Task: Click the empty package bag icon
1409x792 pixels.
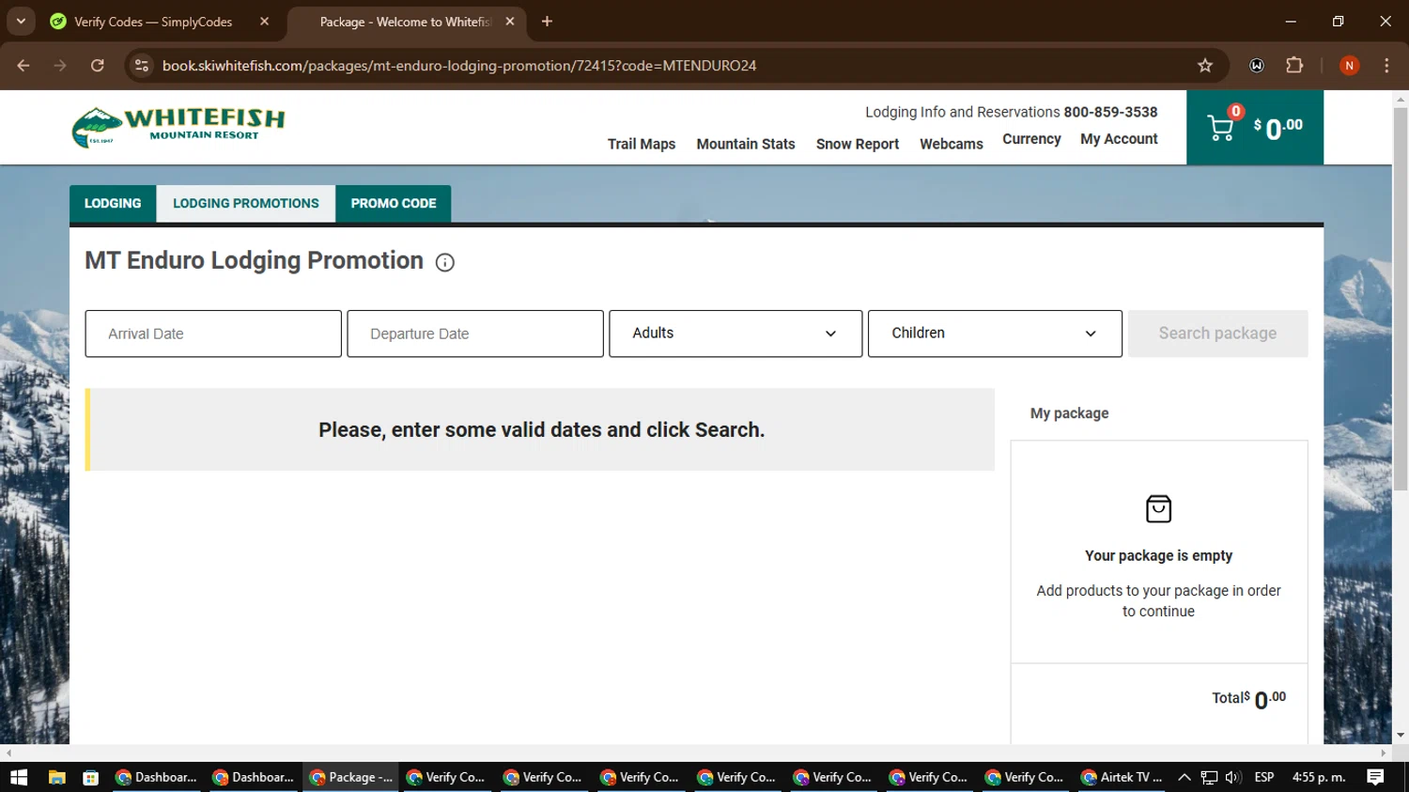Action: coord(1158,509)
